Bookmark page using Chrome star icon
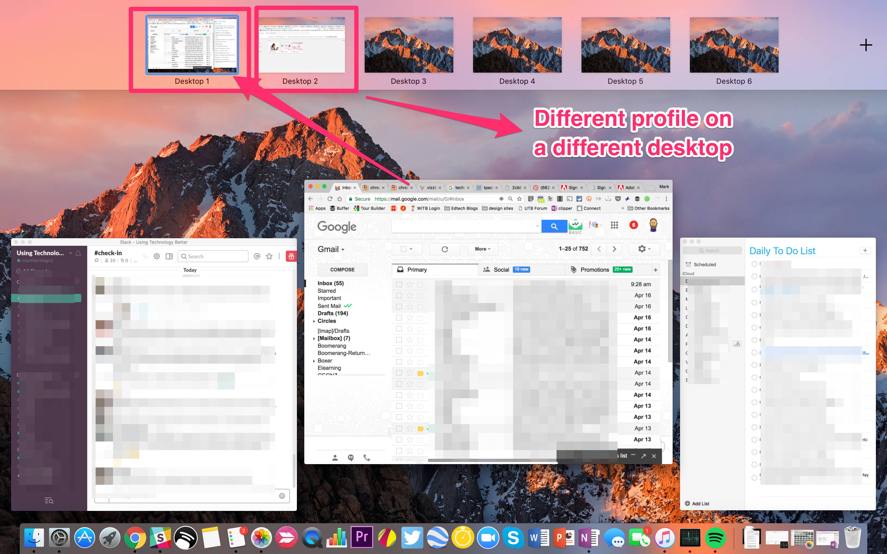Screen dimensions: 887x554 [519, 199]
